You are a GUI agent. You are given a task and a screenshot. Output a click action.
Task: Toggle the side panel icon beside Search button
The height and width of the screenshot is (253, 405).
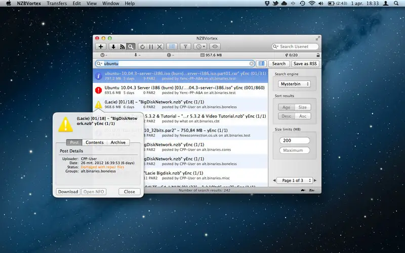261,64
